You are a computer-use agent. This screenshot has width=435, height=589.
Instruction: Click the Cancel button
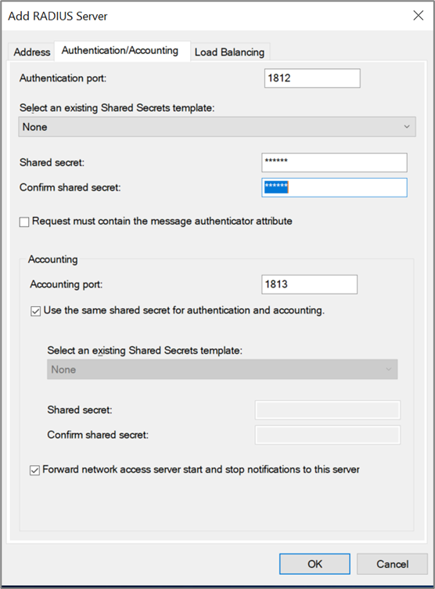392,564
